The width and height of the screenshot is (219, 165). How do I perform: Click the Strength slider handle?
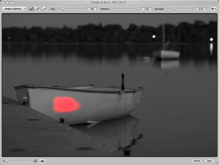click(174, 9)
